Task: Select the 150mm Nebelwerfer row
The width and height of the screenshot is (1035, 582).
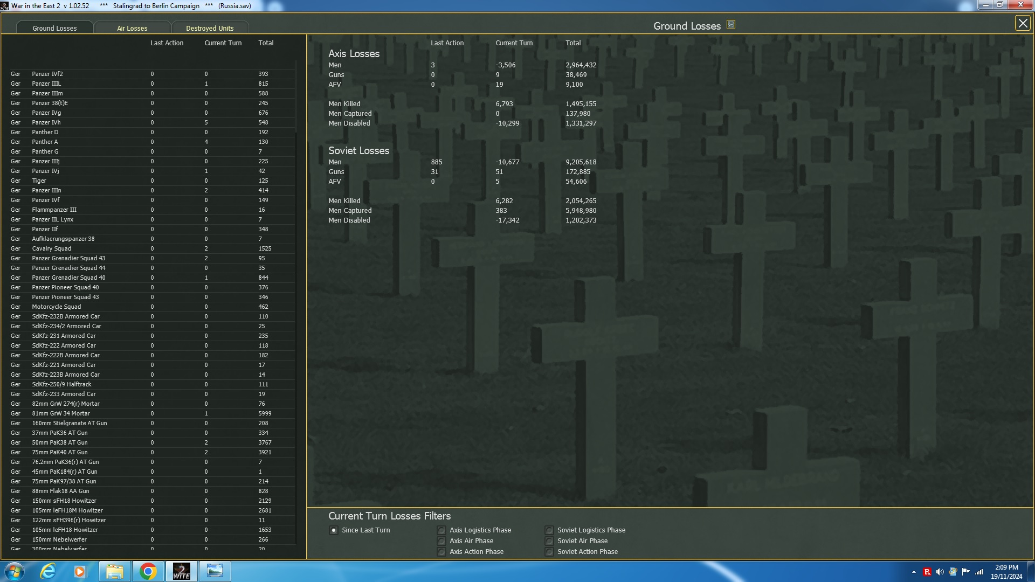Action: tap(152, 539)
